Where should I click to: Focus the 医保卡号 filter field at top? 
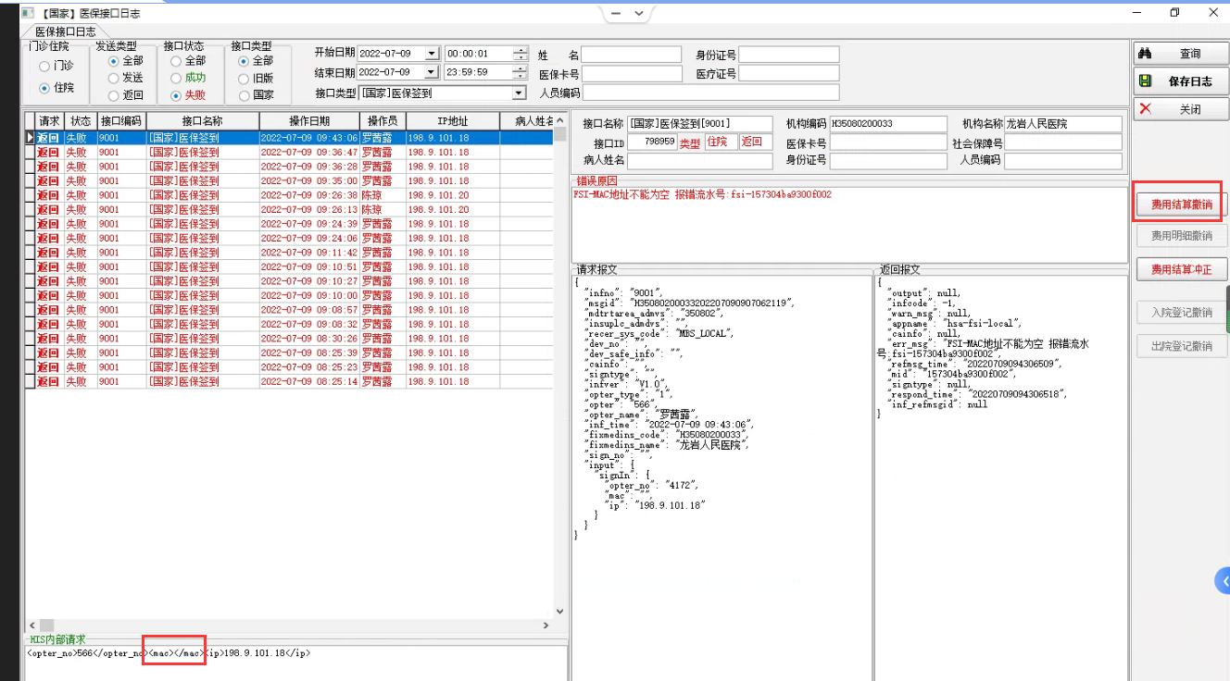[x=630, y=73]
